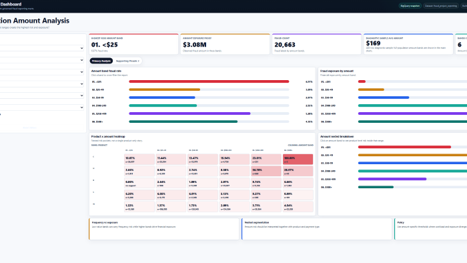The height and width of the screenshot is (263, 467).
Task: Click the 1.22% heatmap cell
Action: (139, 207)
